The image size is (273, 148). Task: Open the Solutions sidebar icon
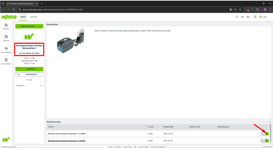pyautogui.click(x=6, y=37)
